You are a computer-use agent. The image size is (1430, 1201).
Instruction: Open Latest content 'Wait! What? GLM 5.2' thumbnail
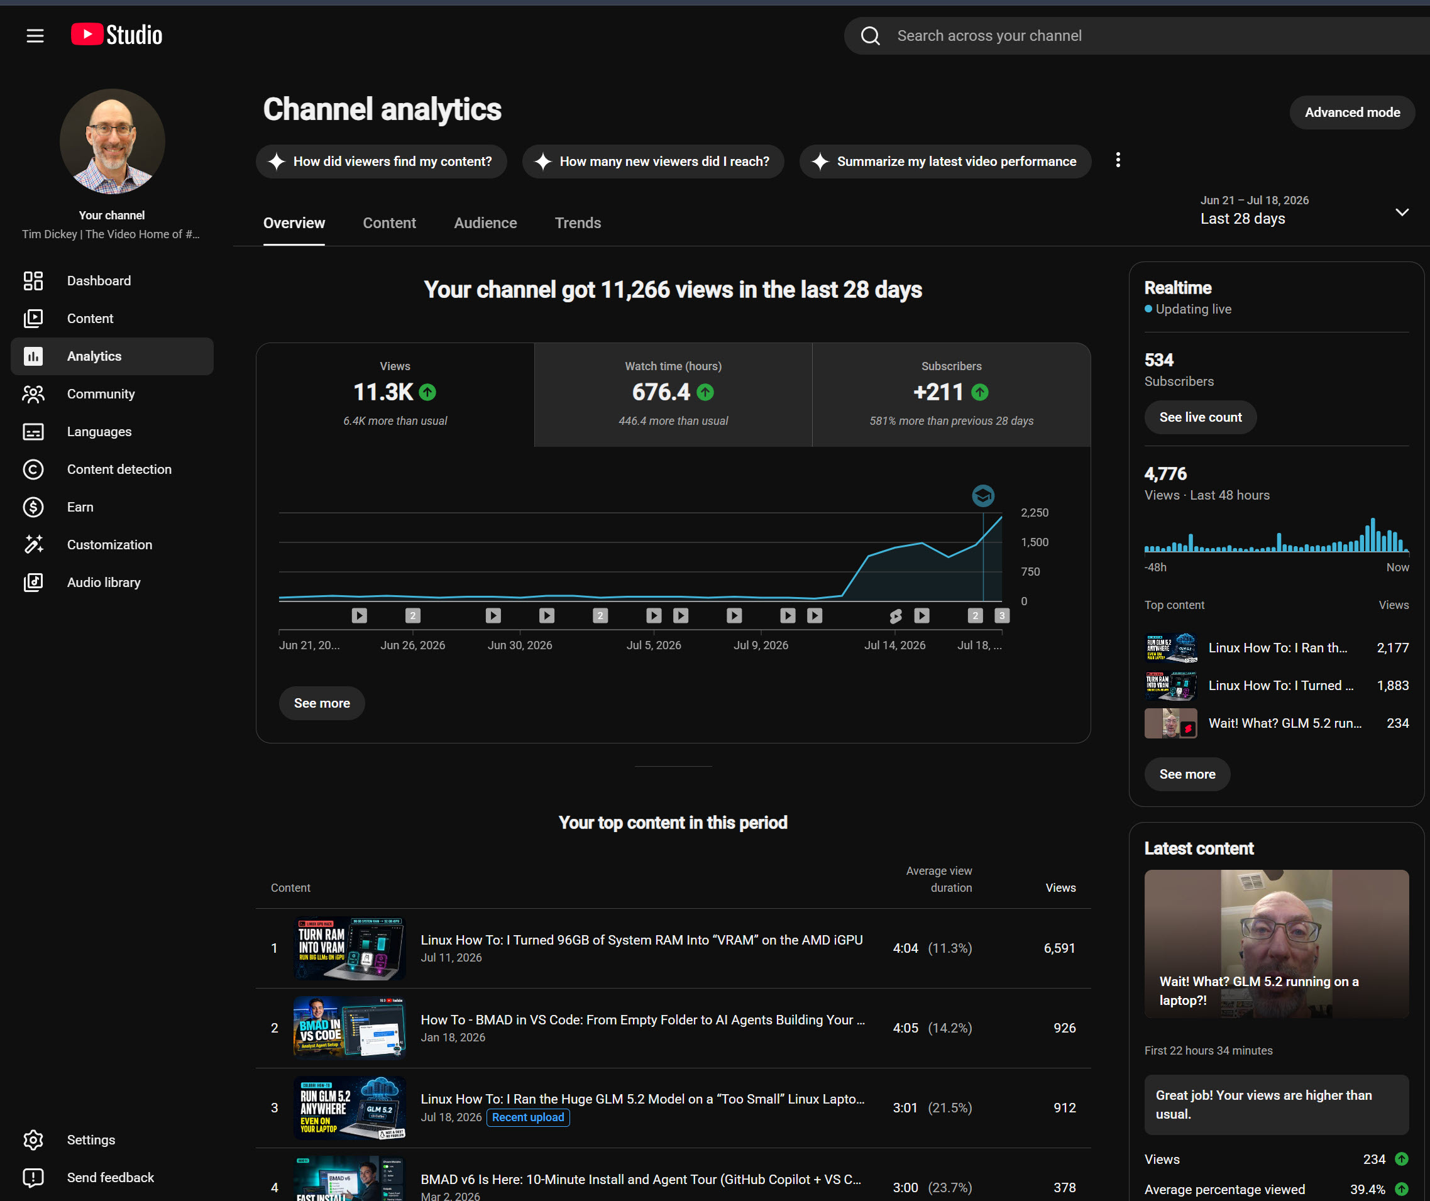(x=1276, y=944)
